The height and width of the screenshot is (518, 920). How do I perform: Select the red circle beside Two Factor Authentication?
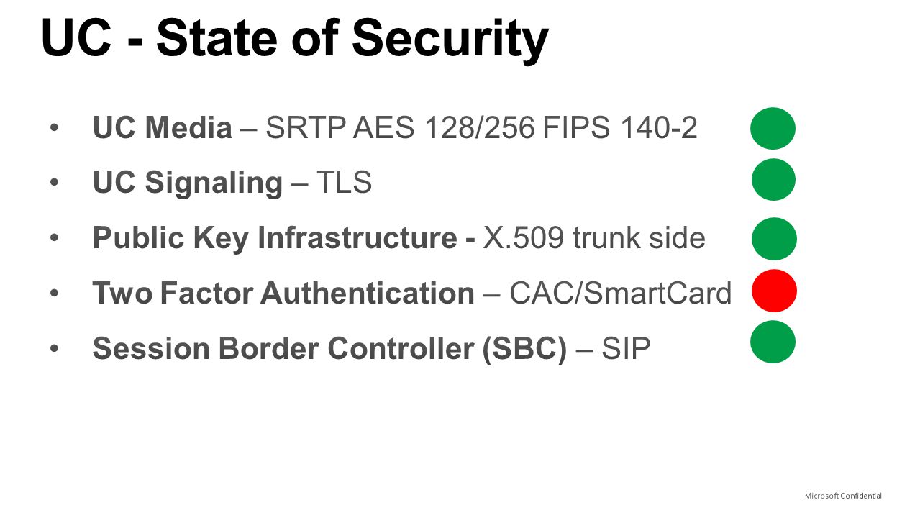coord(774,291)
